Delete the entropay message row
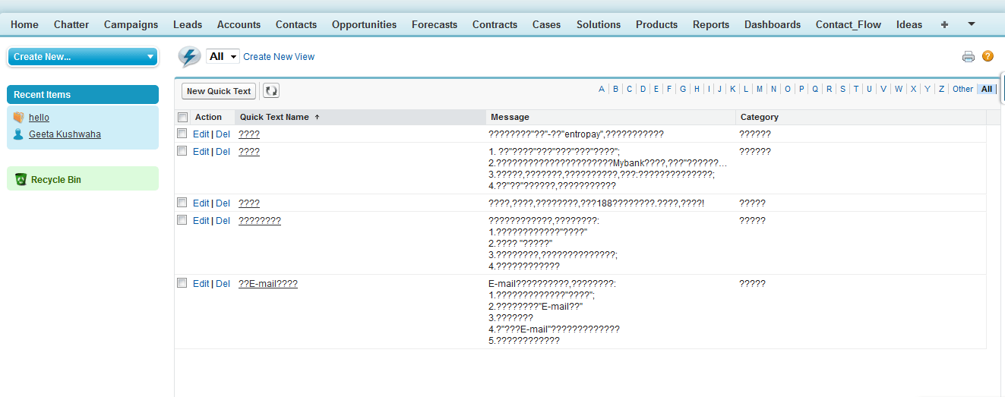 click(x=223, y=134)
